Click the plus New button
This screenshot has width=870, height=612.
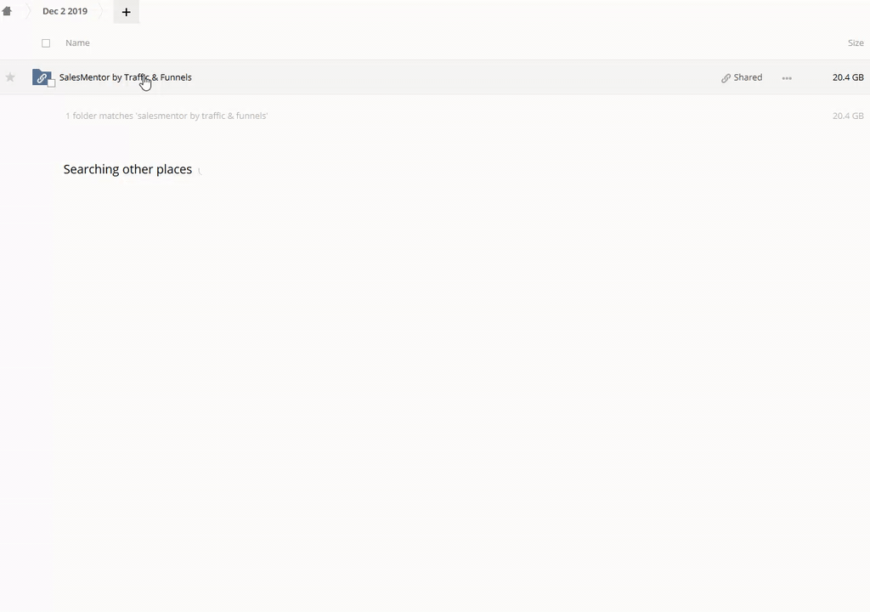click(x=126, y=12)
